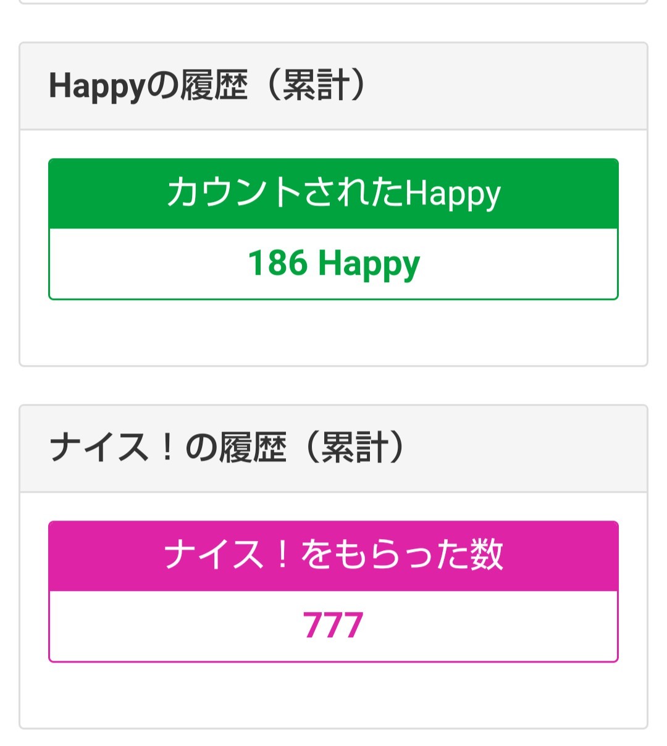Tap the ナイス！の履歴（累計） section heading
The width and height of the screenshot is (667, 746).
[227, 448]
